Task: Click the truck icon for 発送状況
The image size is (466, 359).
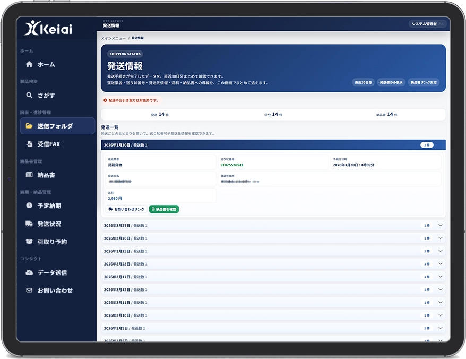Action: click(x=29, y=224)
